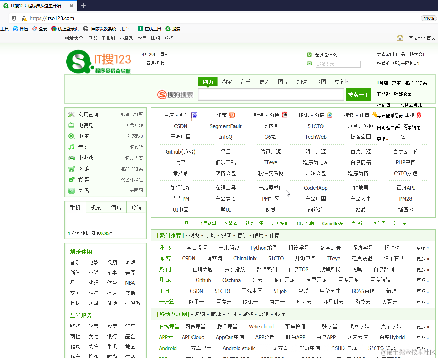Click the 邮箱登录 input field

pyautogui.click(x=338, y=64)
